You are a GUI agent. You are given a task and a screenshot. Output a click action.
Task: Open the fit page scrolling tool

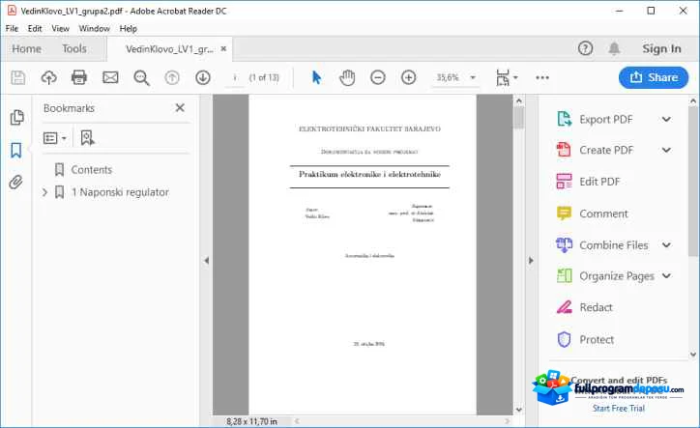503,77
